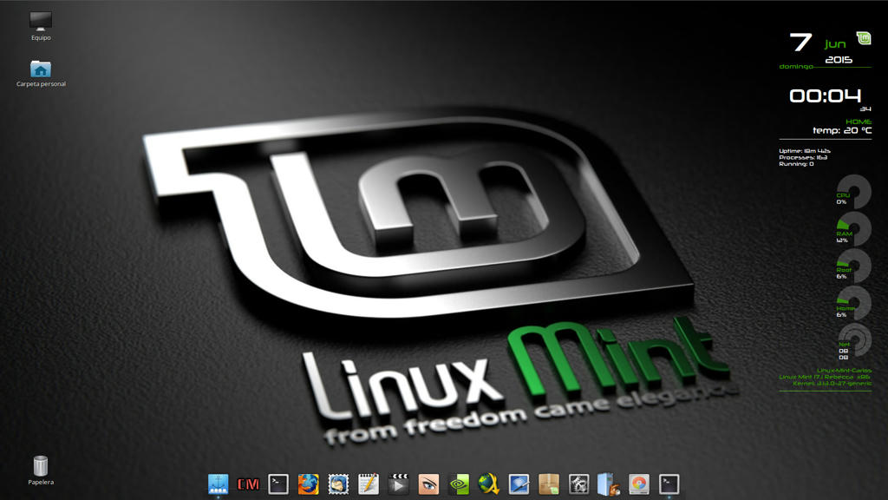
Task: Open the Carpeta personal home folder
Action: (41, 69)
